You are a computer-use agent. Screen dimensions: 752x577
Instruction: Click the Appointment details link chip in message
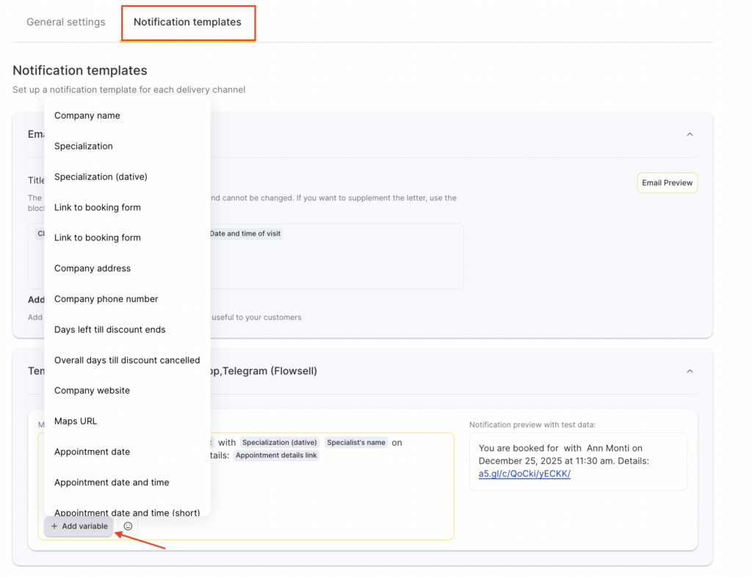[x=276, y=455]
